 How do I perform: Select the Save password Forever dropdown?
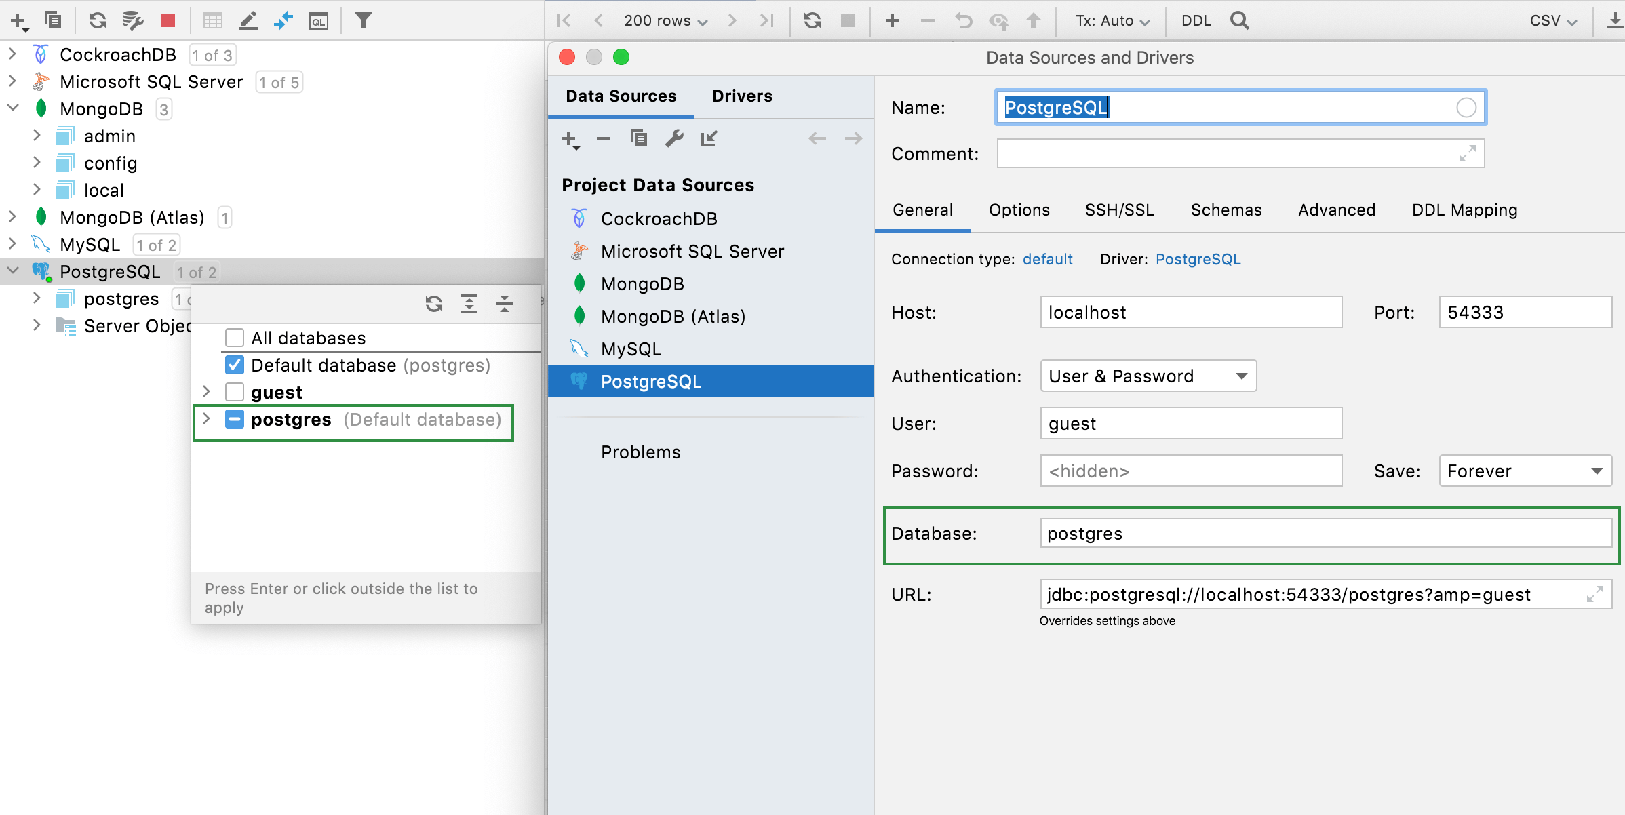tap(1522, 471)
